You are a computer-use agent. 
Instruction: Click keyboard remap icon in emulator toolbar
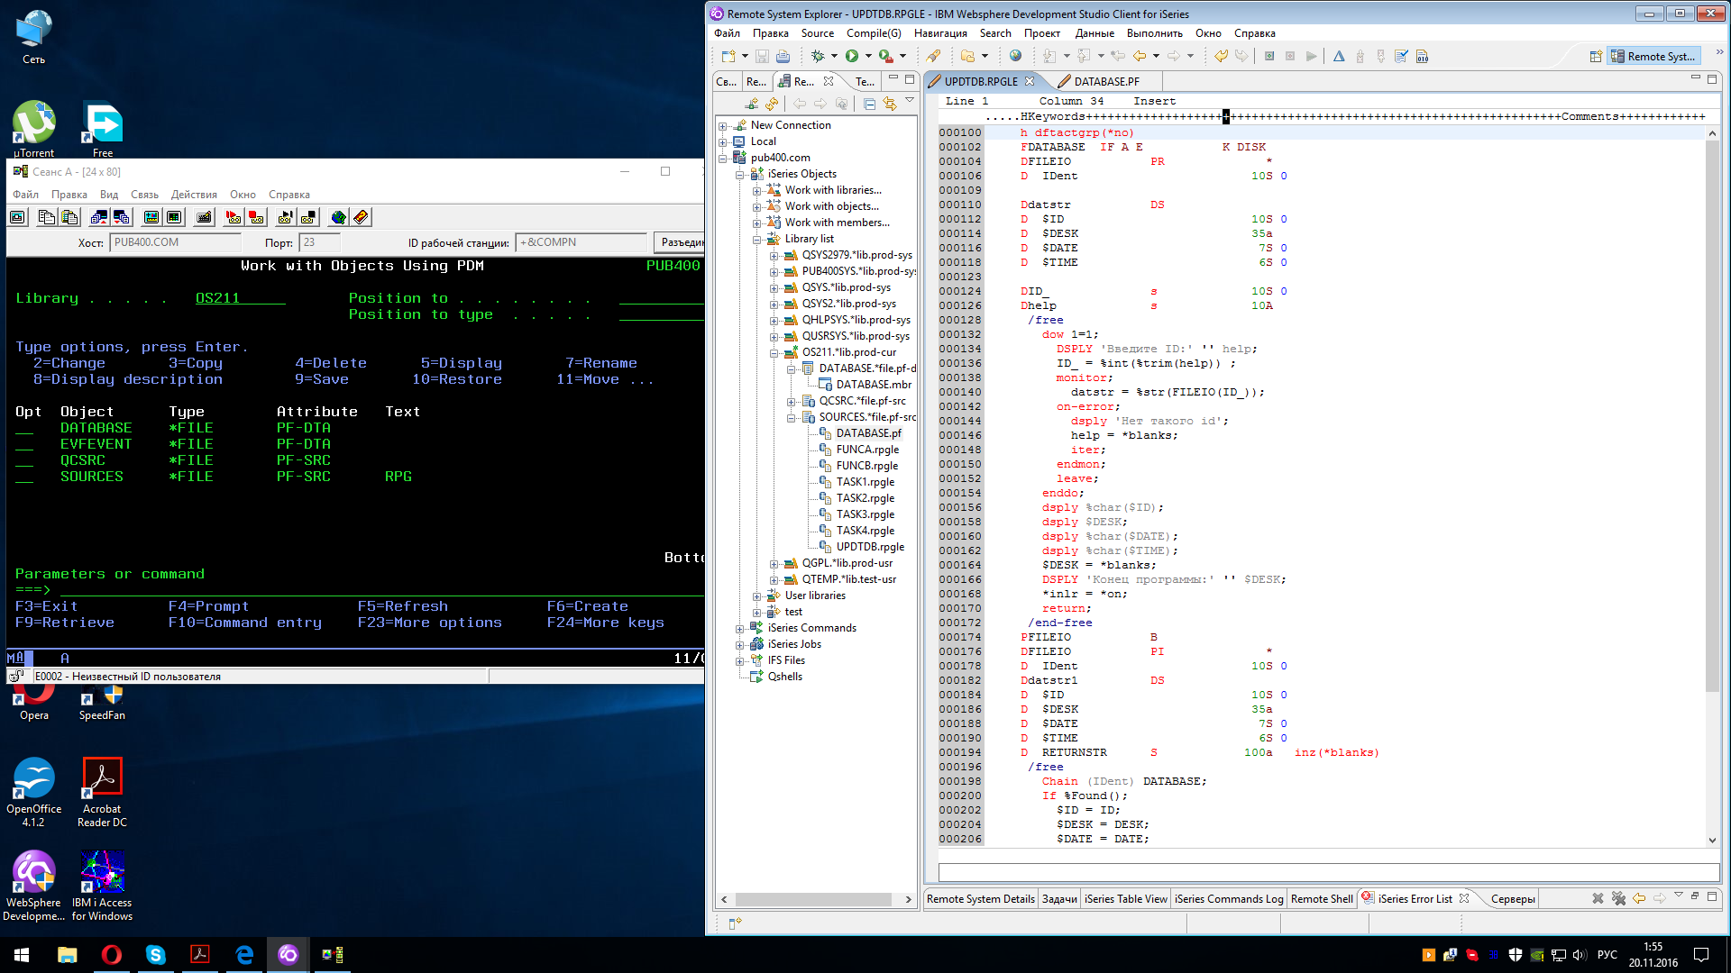pyautogui.click(x=204, y=217)
